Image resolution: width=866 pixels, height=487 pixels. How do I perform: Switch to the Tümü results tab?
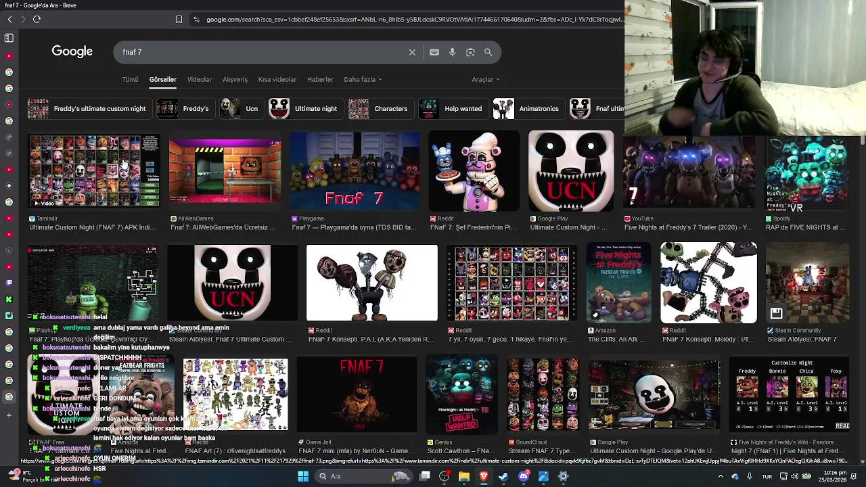[x=130, y=80]
